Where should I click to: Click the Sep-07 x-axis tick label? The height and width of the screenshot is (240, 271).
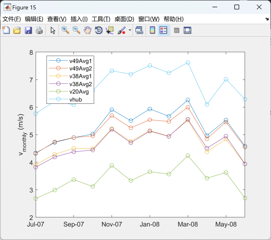click(x=74, y=224)
